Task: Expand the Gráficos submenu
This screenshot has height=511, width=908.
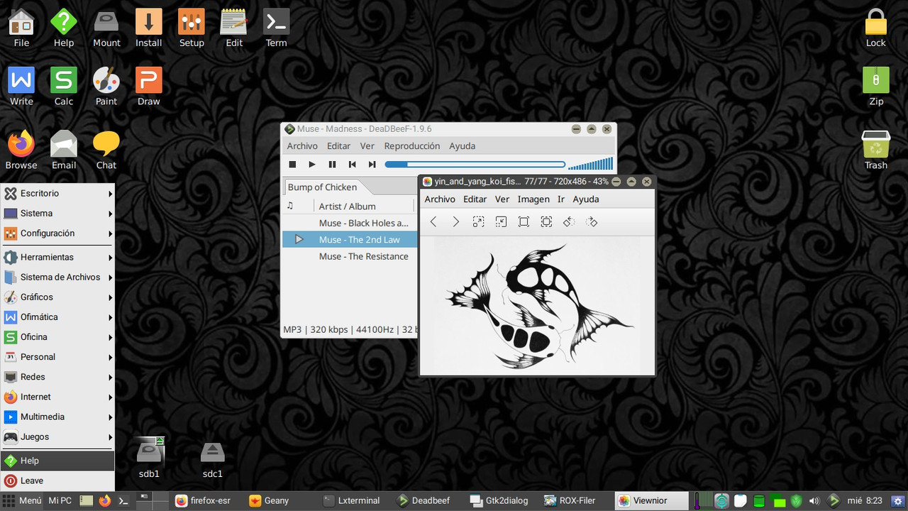Action: point(57,297)
